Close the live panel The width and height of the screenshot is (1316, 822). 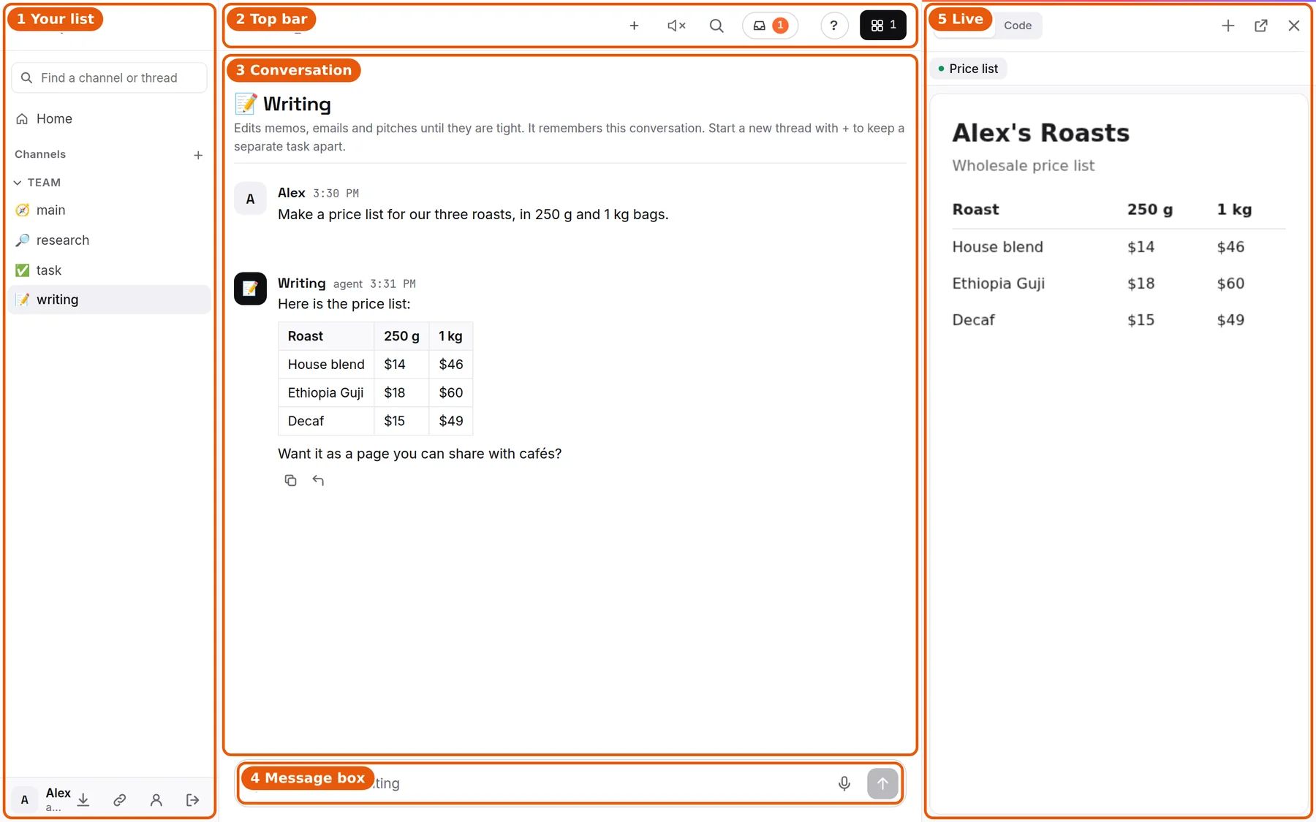(1294, 26)
